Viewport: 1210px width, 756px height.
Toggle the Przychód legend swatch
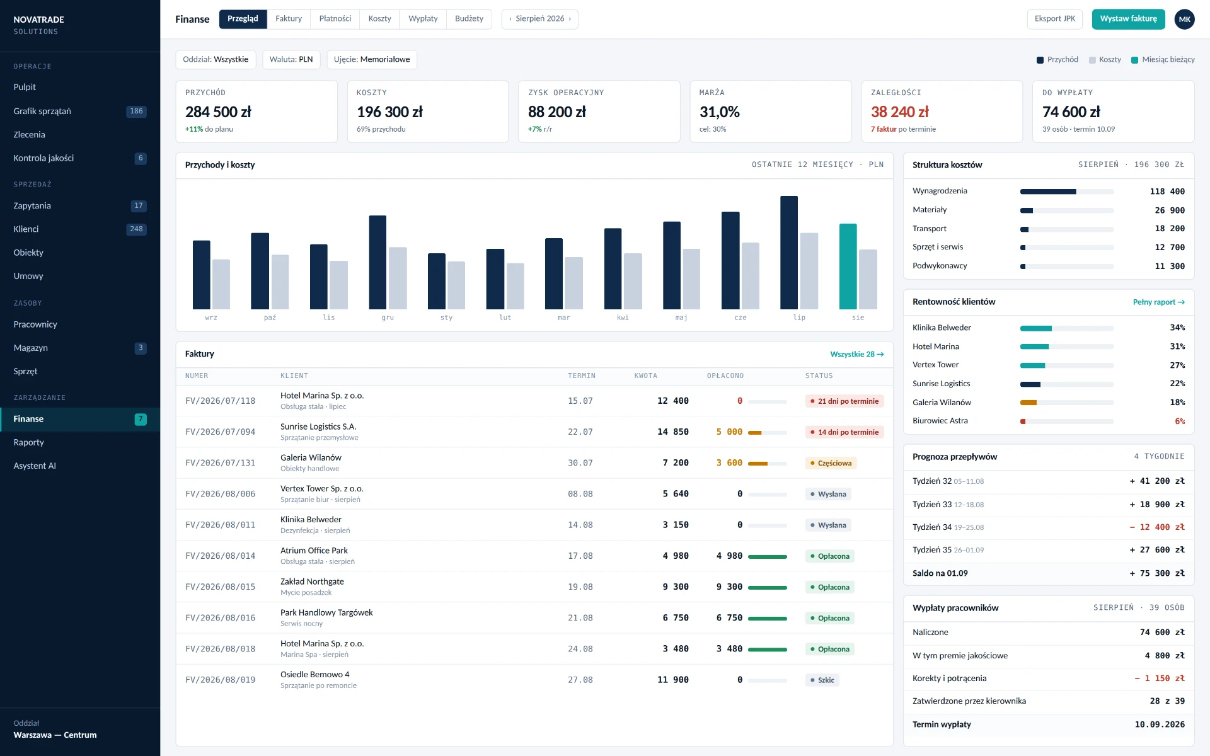[1040, 60]
